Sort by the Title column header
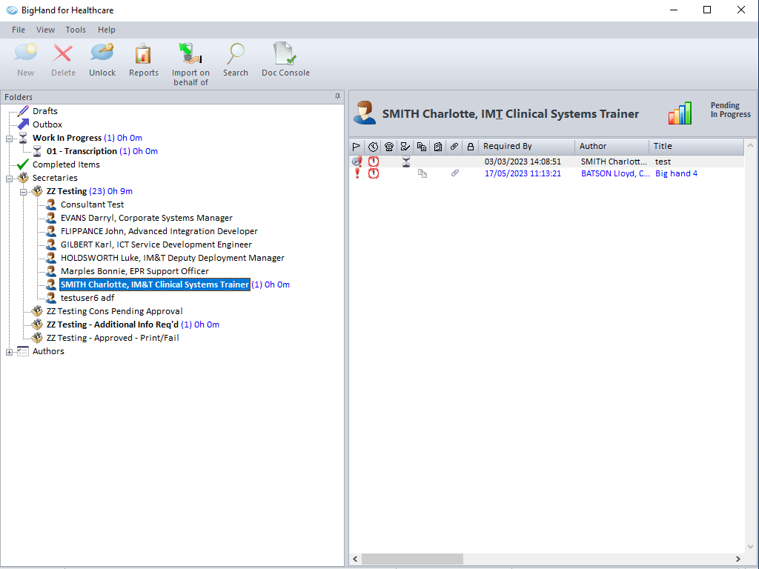The width and height of the screenshot is (759, 569). tap(696, 146)
